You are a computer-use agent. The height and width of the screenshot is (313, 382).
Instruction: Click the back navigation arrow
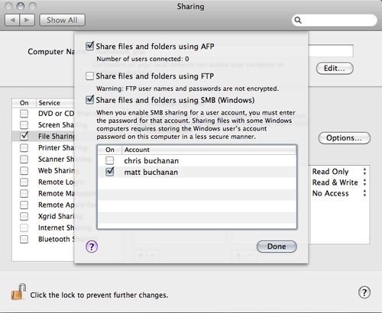pyautogui.click(x=12, y=20)
